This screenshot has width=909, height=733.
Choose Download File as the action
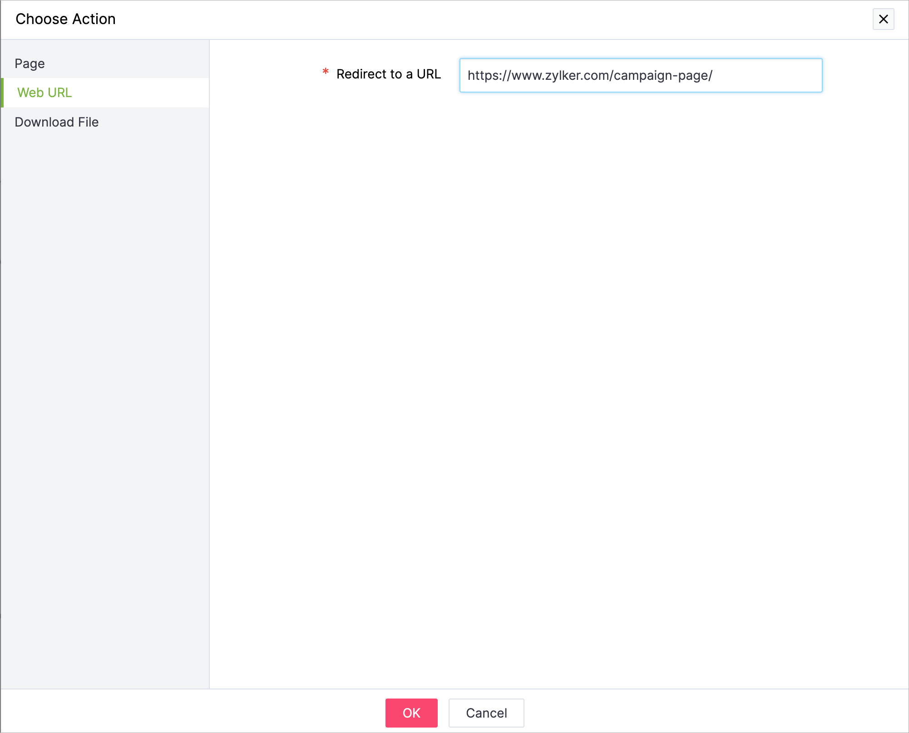tap(56, 122)
